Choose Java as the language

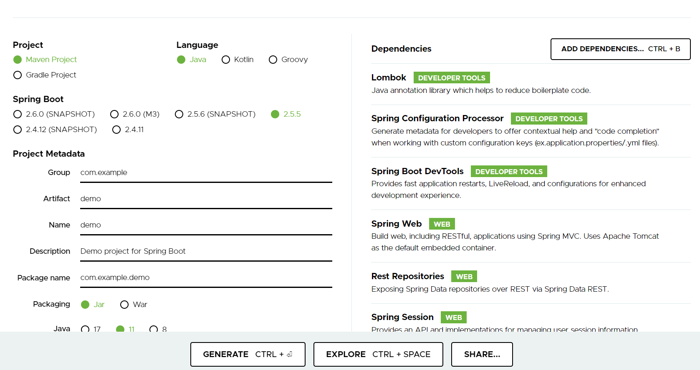(x=192, y=60)
